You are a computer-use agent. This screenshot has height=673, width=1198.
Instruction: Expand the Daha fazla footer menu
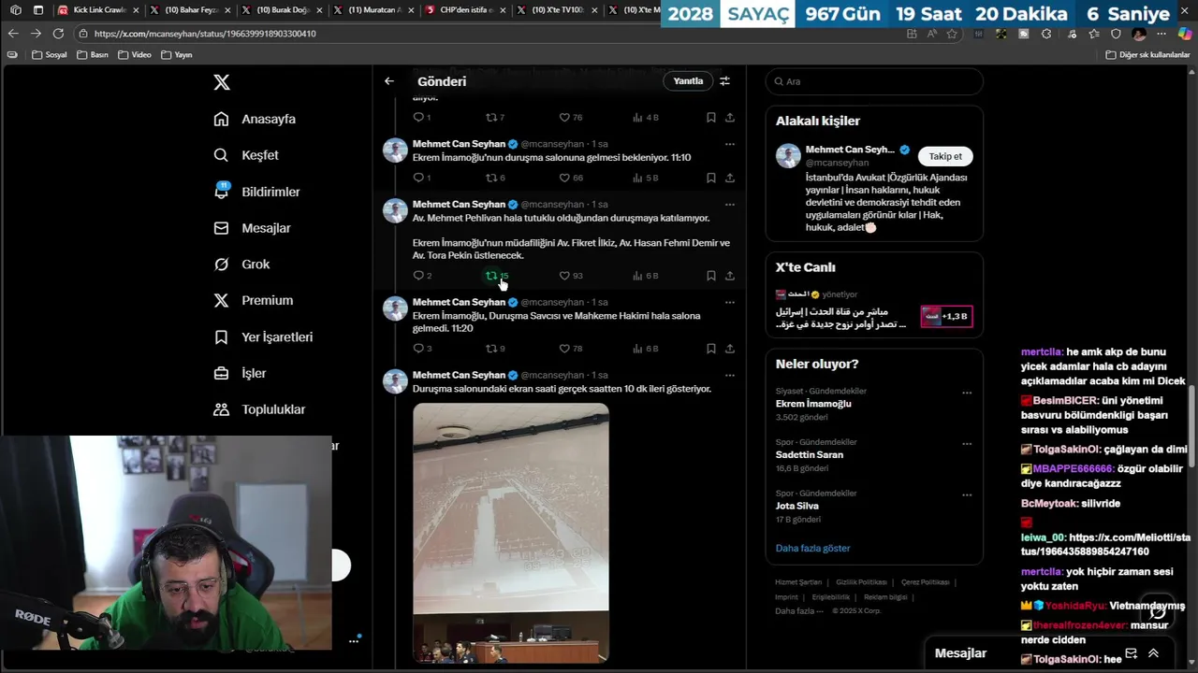[799, 611]
